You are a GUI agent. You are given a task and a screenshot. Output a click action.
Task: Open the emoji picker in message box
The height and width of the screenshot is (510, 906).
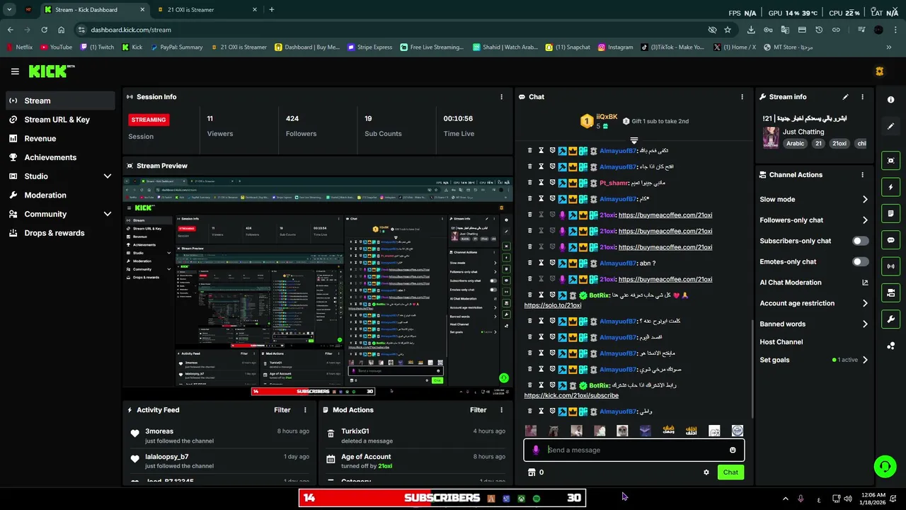(x=733, y=450)
